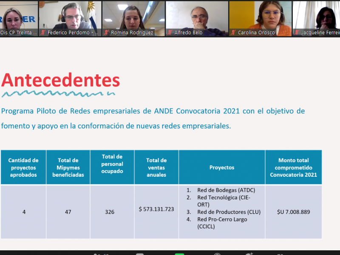
Task: Click muted microphone icon beside Federico Perdomo
Action: [x=43, y=33]
